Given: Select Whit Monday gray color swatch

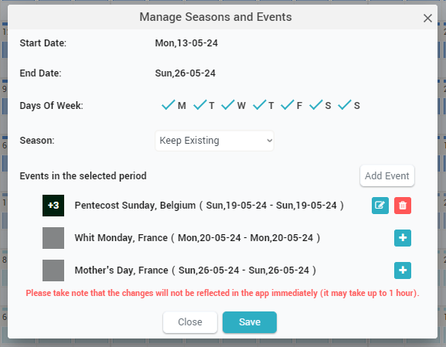Looking at the screenshot, I should pyautogui.click(x=53, y=238).
